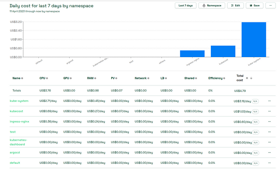
Task: Click the US$0.07/day PV cost for kubecost
Action: [x=120, y=111]
